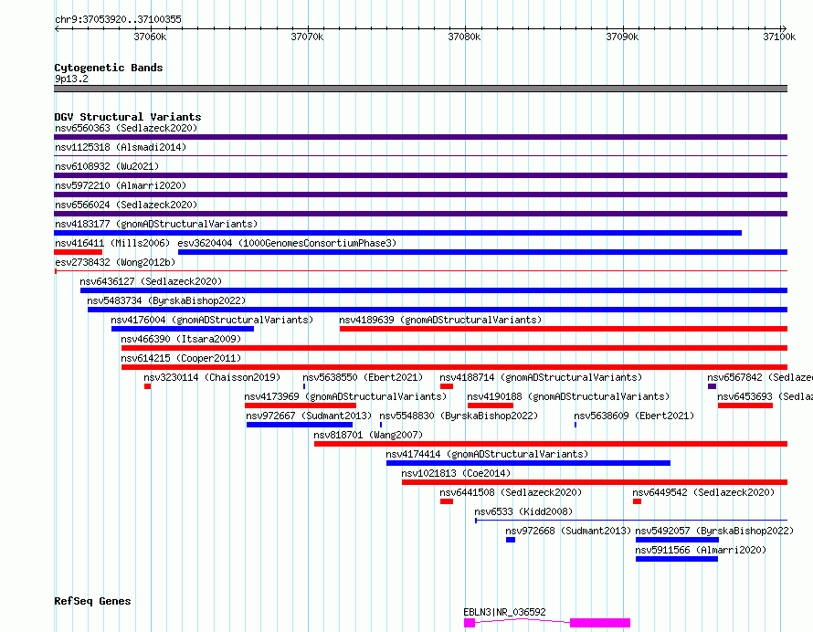
Task: Open nsv5483734 (ByrskaBishop2022) variant
Action: [166, 300]
